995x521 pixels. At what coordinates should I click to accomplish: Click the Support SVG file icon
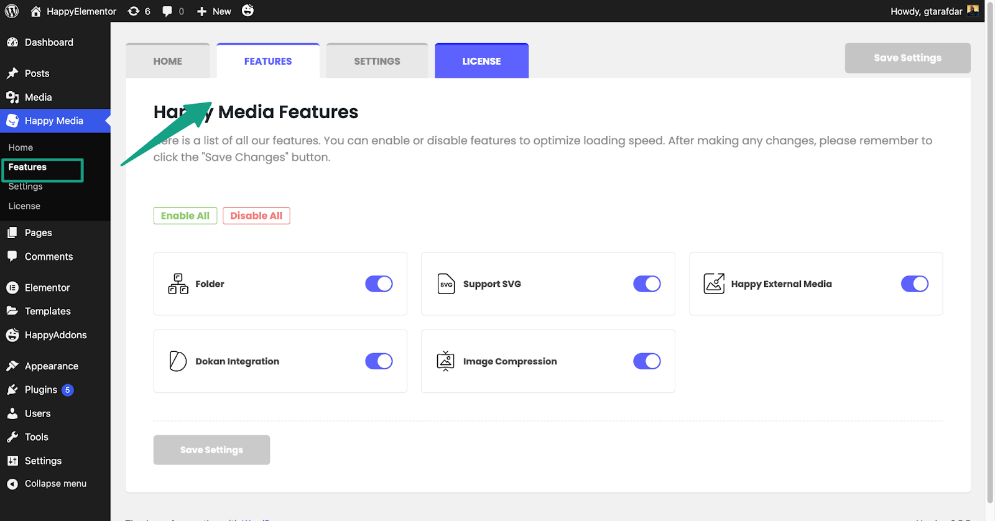(x=447, y=284)
